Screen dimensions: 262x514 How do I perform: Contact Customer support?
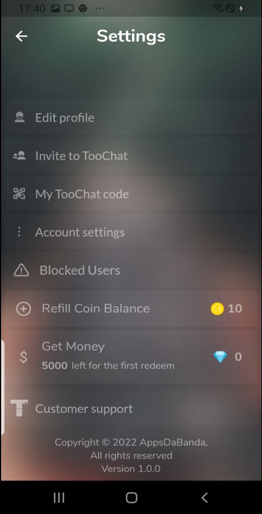(x=131, y=408)
